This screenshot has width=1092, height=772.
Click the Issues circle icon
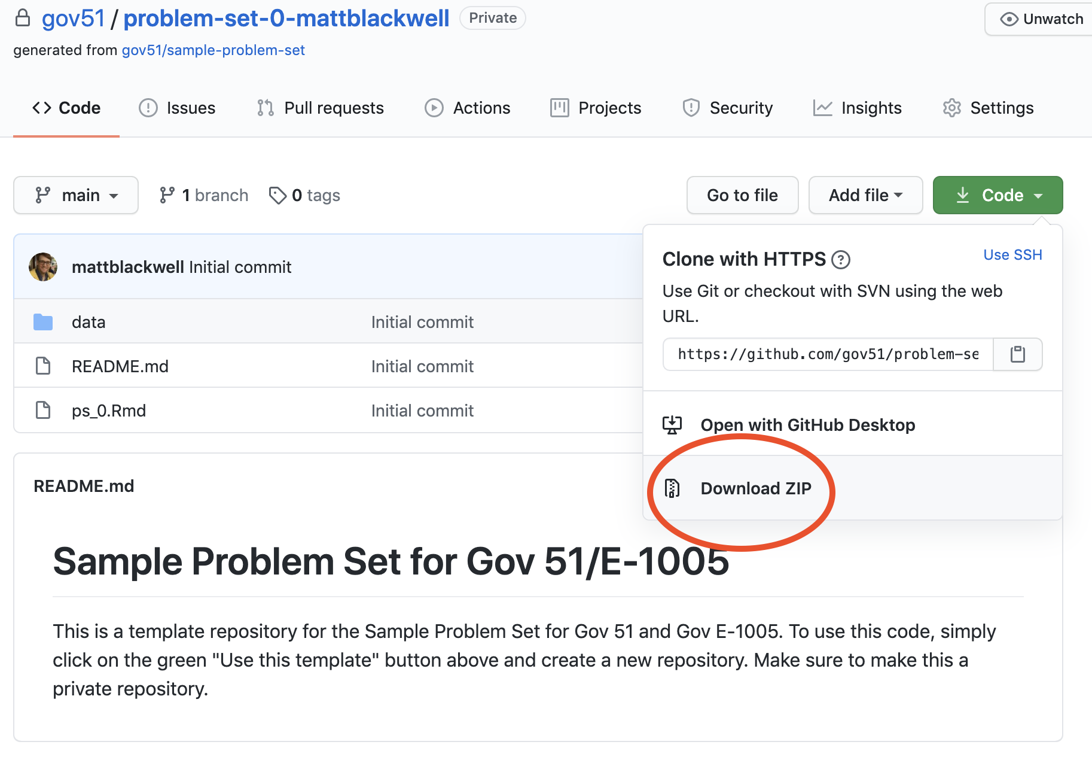[x=148, y=108]
